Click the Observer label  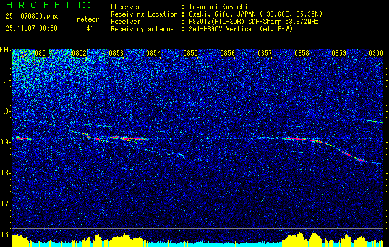click(126, 7)
